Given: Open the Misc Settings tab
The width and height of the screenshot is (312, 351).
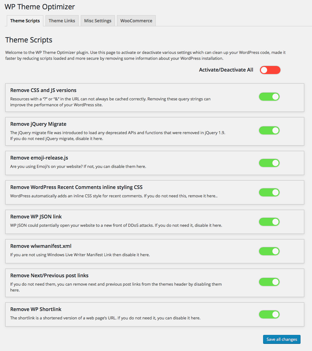Looking at the screenshot, I should coord(98,21).
